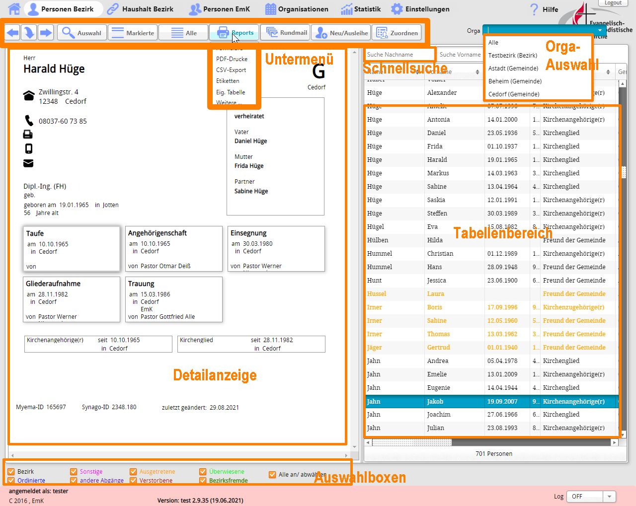The image size is (636, 506).
Task: Click the vertical scrollbar up arrow in table
Action: (623, 83)
